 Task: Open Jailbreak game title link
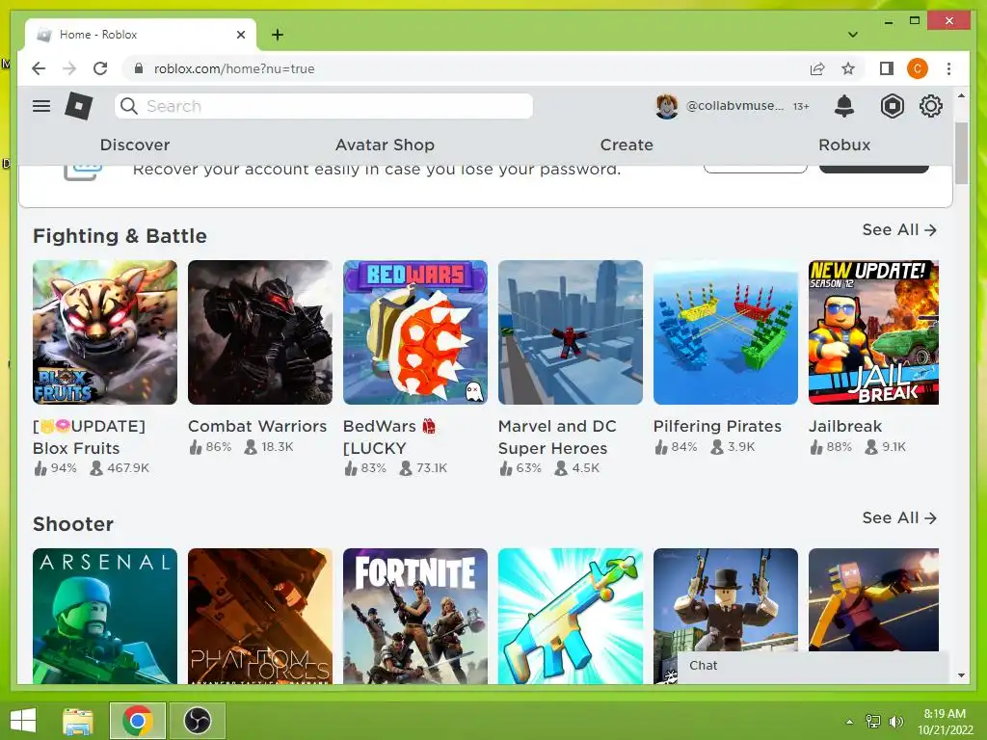[x=844, y=426]
